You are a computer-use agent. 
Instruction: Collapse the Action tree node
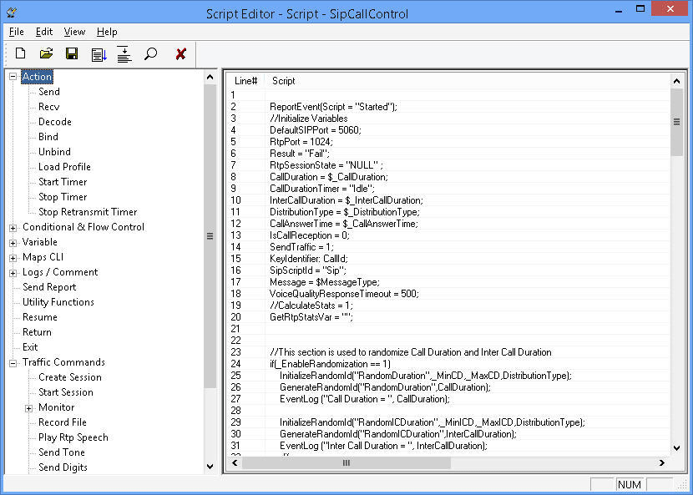[13, 77]
